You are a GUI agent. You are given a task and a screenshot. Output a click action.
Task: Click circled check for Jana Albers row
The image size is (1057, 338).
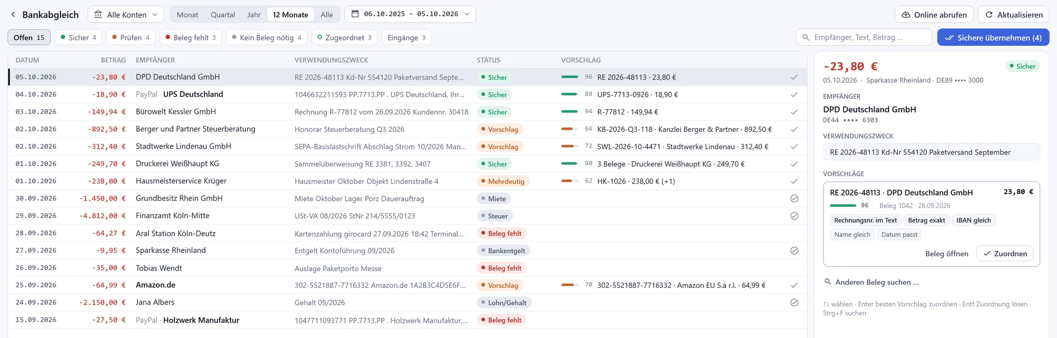[x=794, y=303]
